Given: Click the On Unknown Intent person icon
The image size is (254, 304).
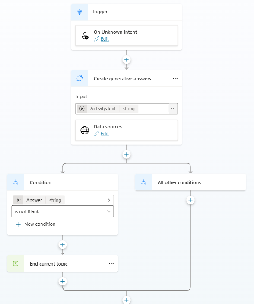Looking at the screenshot, I should coord(85,36).
